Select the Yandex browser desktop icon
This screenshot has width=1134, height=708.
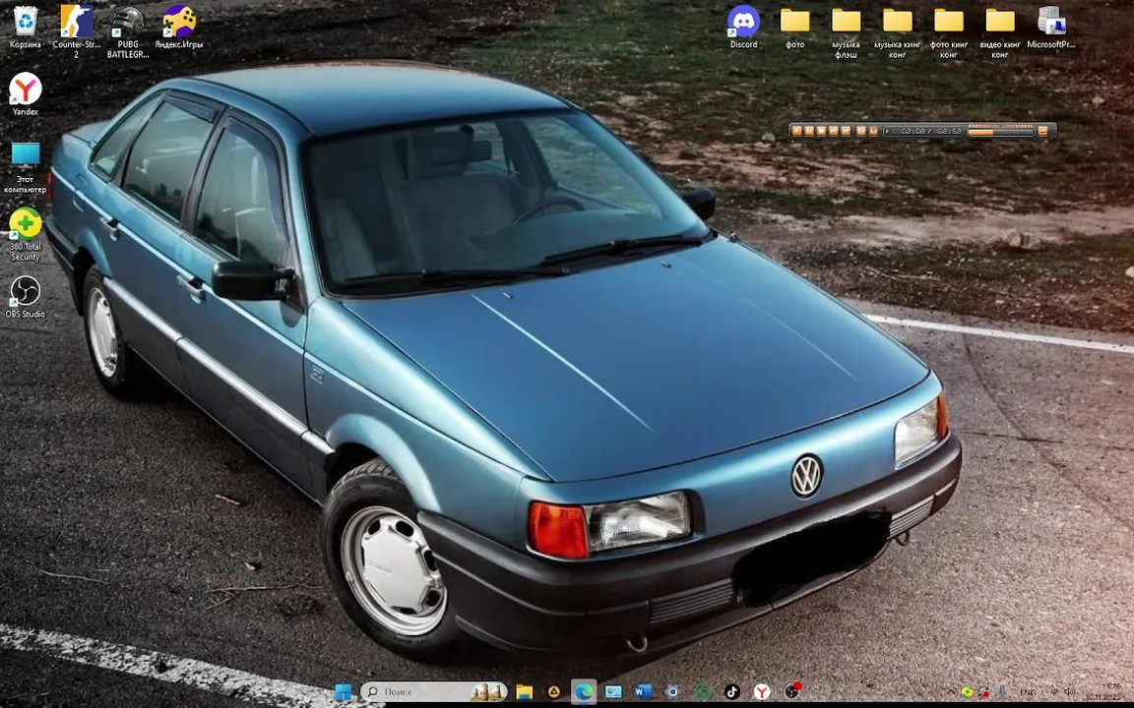[x=26, y=94]
